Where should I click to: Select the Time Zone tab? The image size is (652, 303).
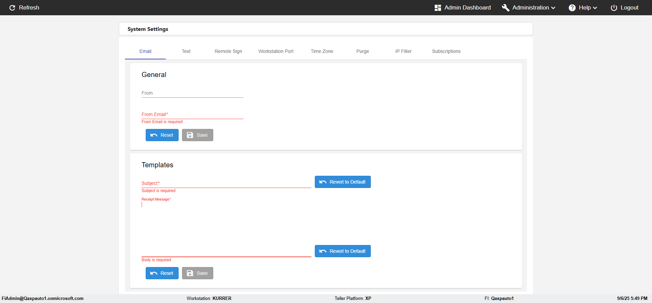coord(322,52)
